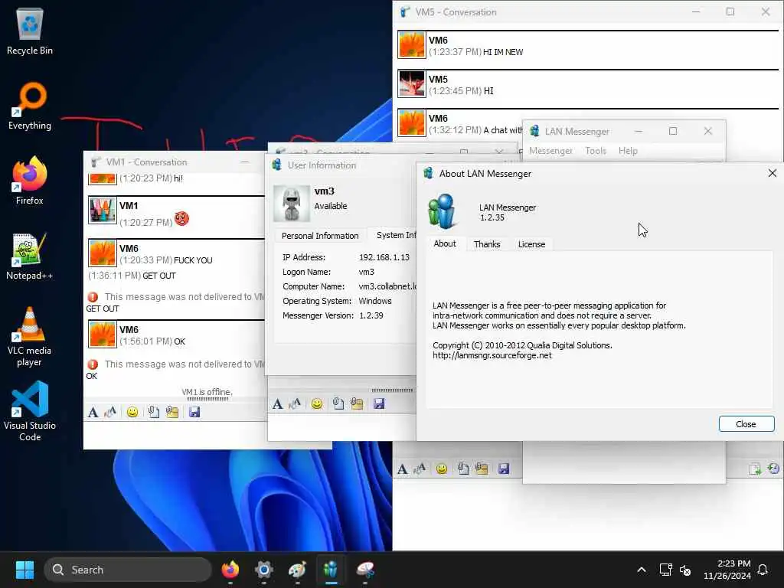
Task: Switch to the License tab in About dialog
Action: click(x=531, y=244)
